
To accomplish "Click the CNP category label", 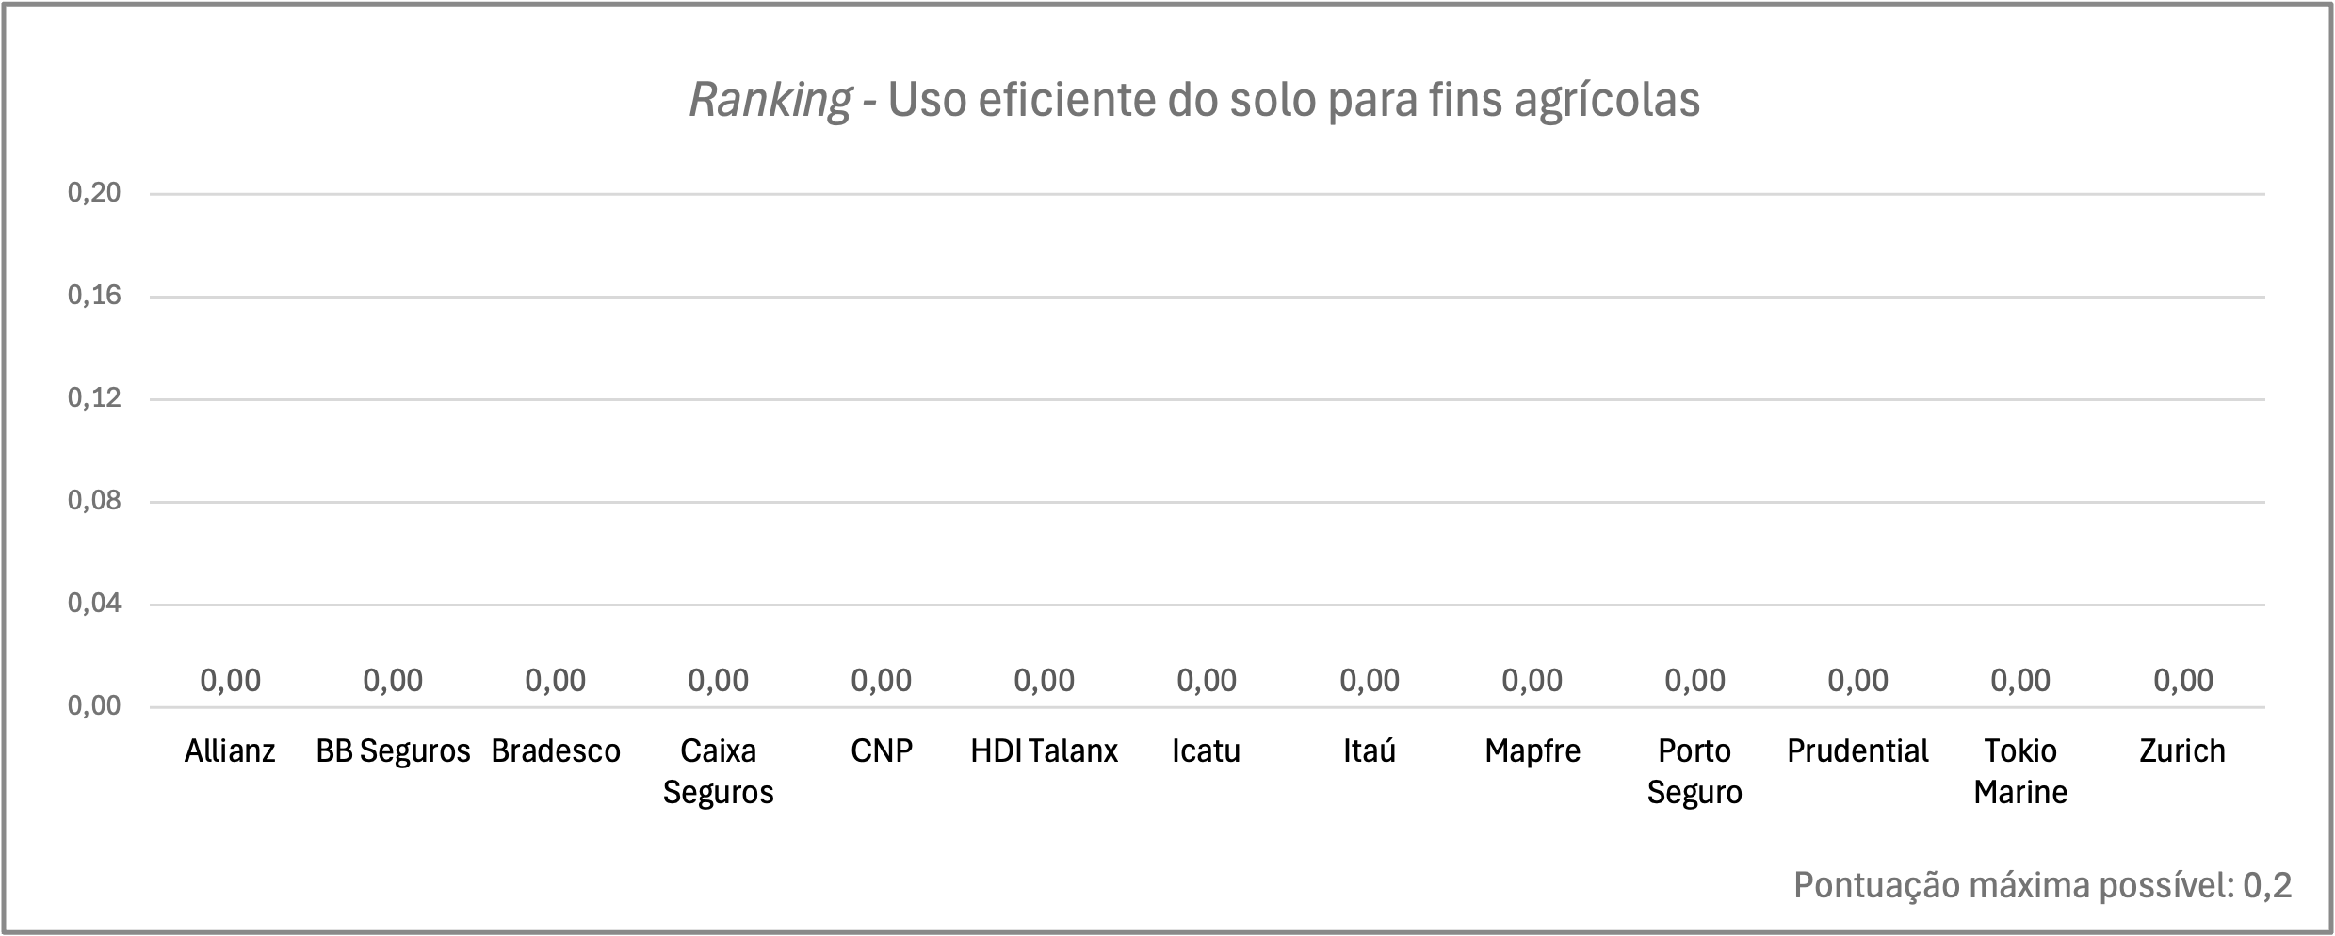I will [x=882, y=750].
